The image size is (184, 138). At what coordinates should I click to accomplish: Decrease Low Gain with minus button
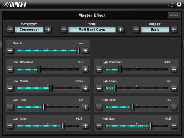[10, 126]
